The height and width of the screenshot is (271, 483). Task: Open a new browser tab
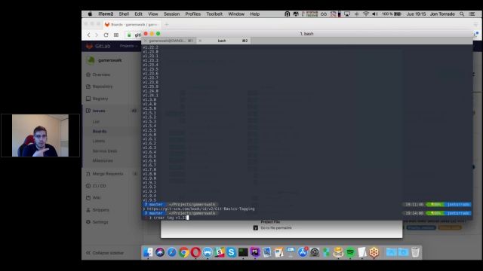click(x=167, y=24)
